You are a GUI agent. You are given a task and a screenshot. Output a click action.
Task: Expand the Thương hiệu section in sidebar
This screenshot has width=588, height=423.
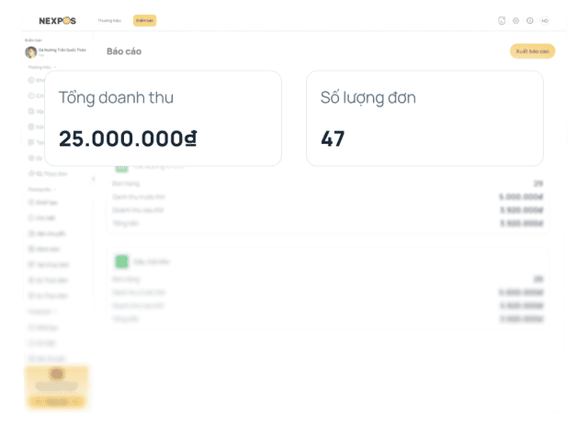click(41, 67)
